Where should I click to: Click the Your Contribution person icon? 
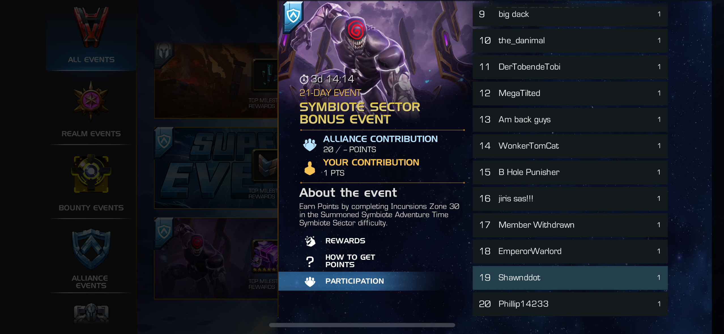pyautogui.click(x=310, y=168)
